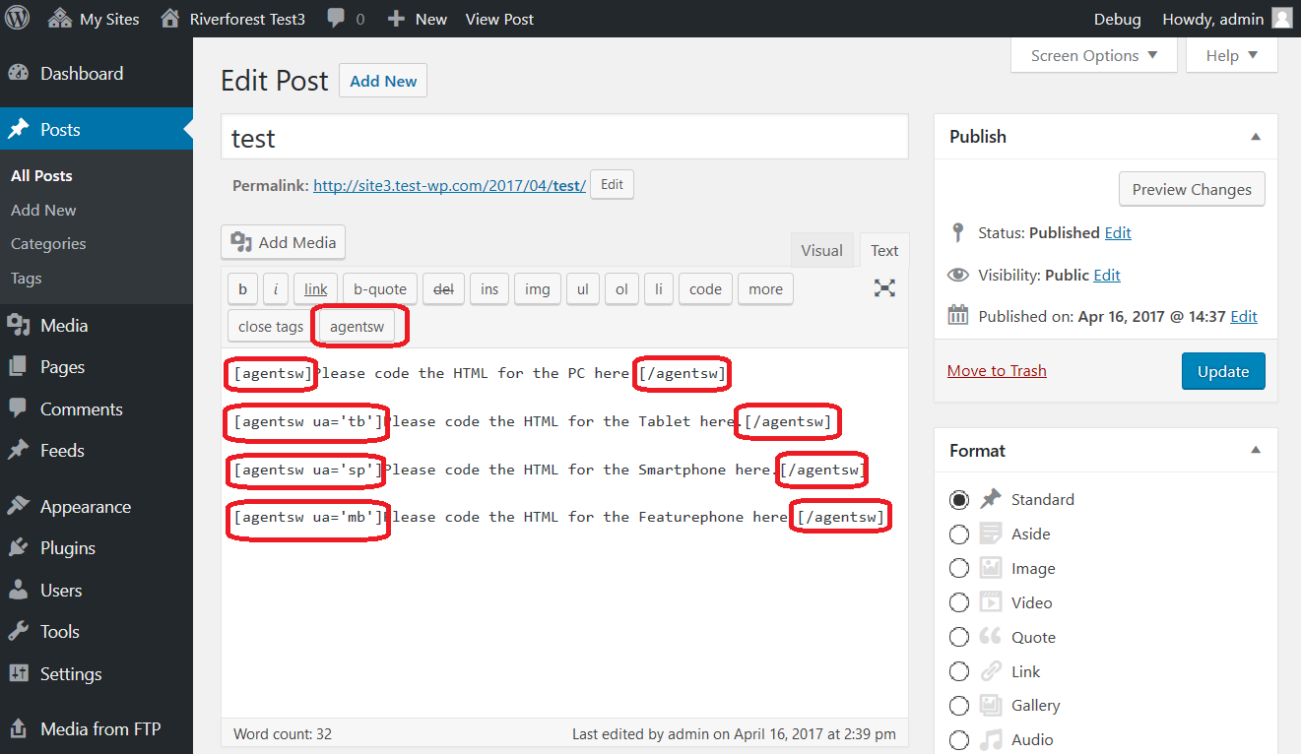
Task: Collapse the Format box
Action: coord(1256,451)
